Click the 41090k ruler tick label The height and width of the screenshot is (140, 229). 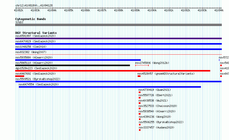click(152, 10)
